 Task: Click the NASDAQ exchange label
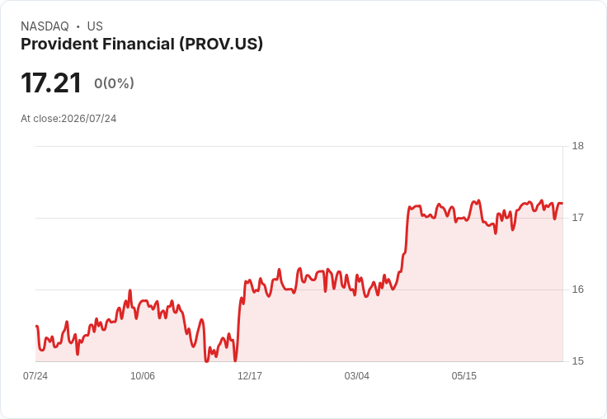coord(45,26)
